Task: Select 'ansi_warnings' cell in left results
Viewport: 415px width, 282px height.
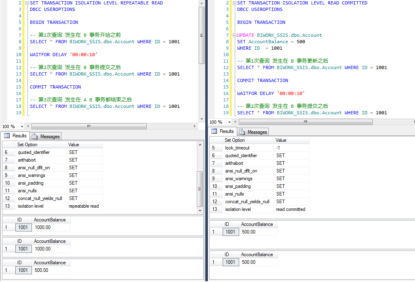Action: [40, 175]
